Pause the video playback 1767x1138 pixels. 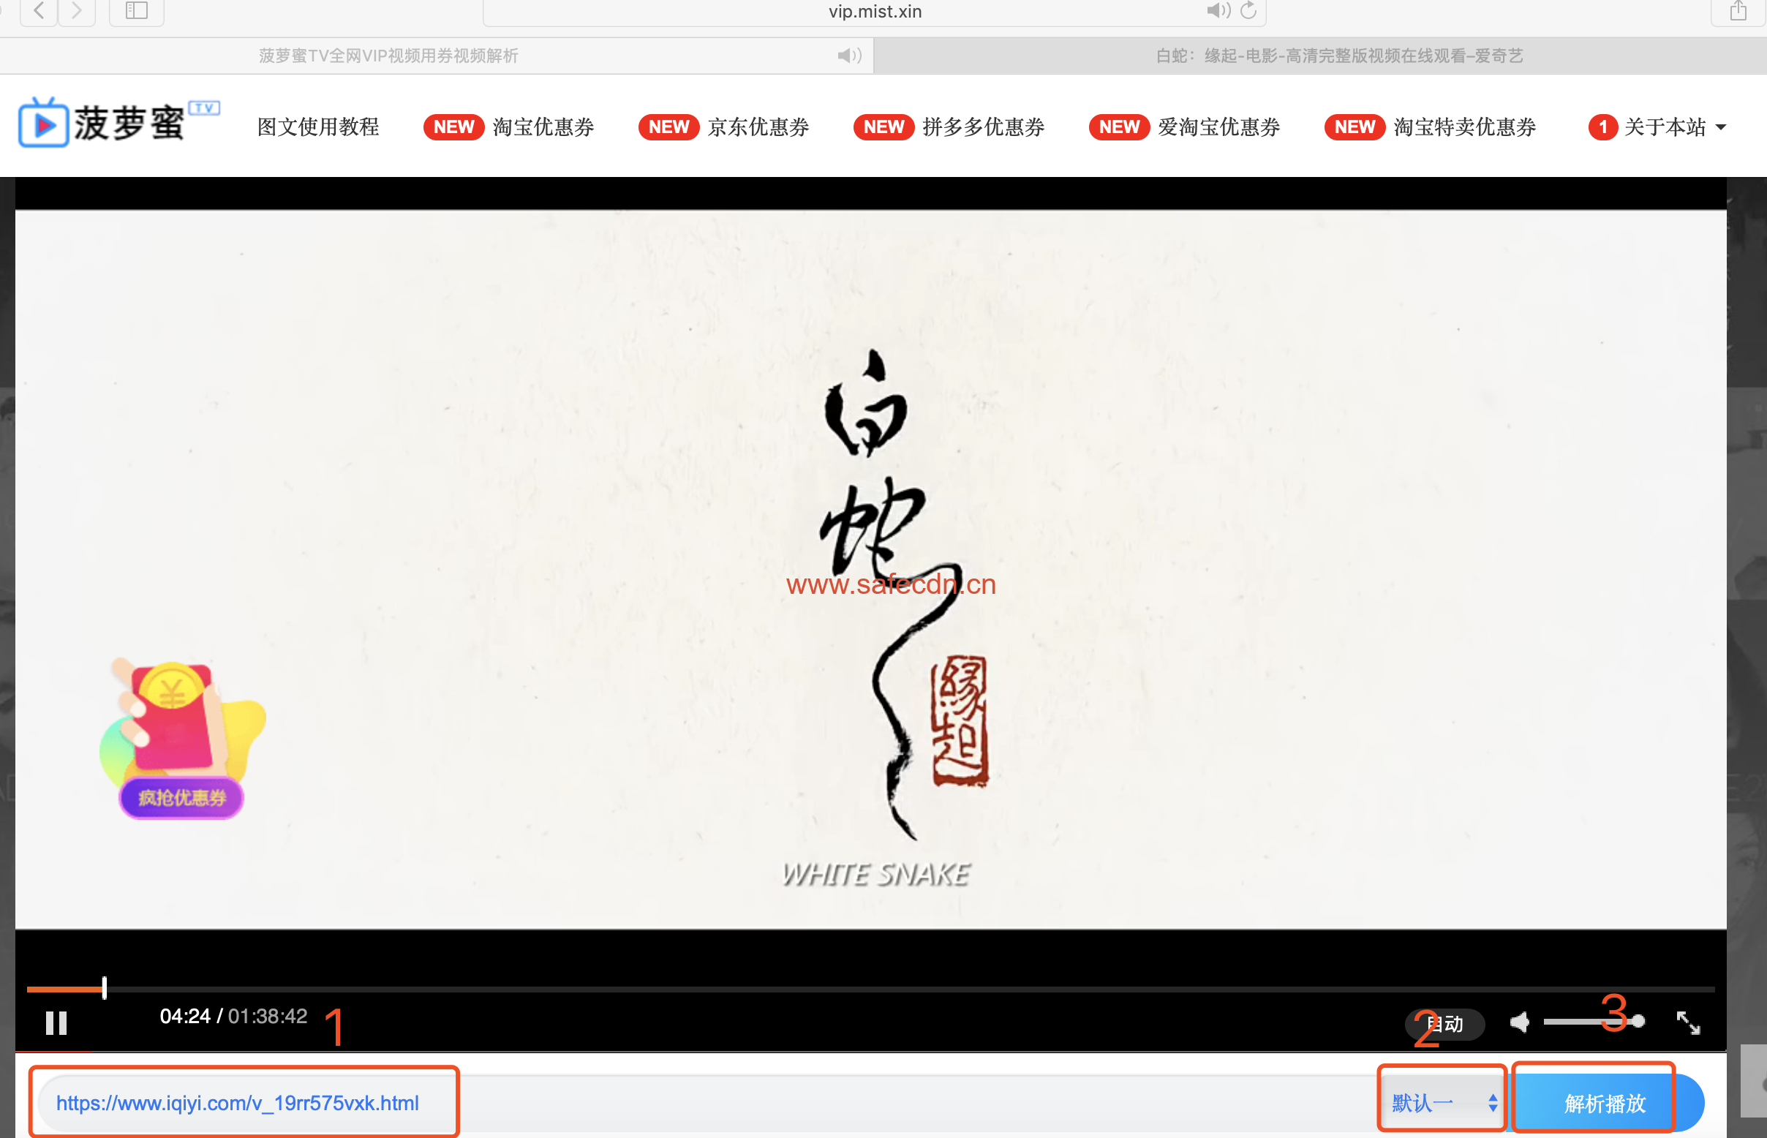click(x=56, y=1023)
